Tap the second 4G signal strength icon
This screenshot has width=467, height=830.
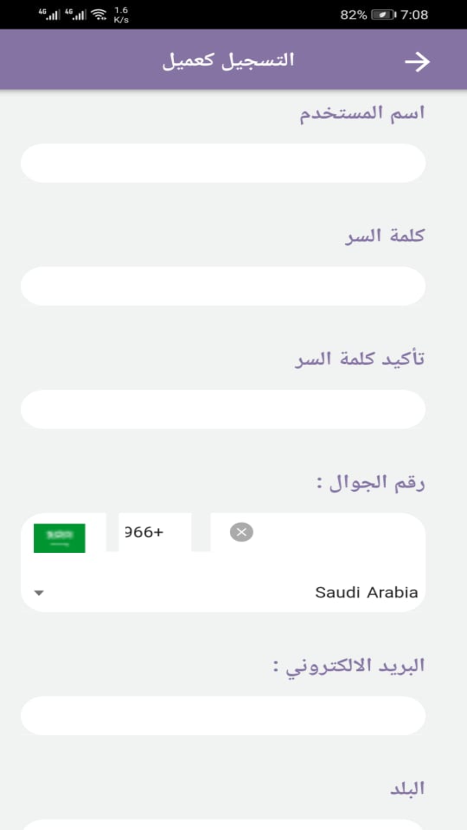pyautogui.click(x=76, y=14)
